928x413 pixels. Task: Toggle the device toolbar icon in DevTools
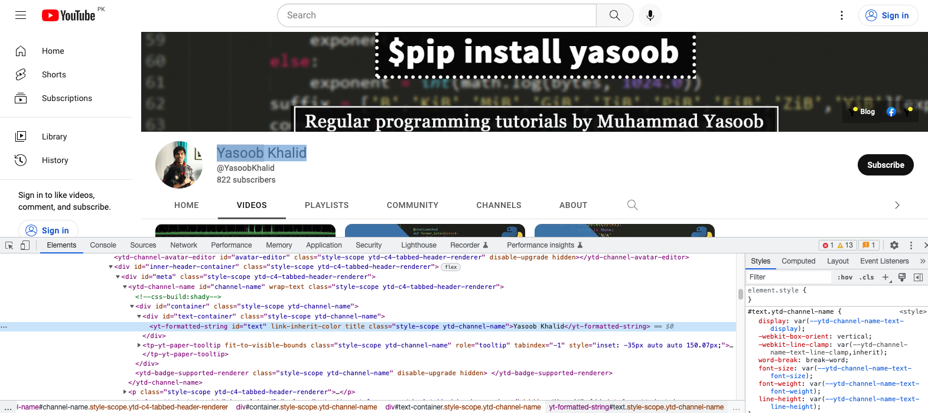25,245
